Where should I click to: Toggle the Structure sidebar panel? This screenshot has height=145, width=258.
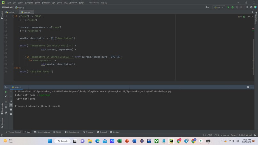coord(2,123)
